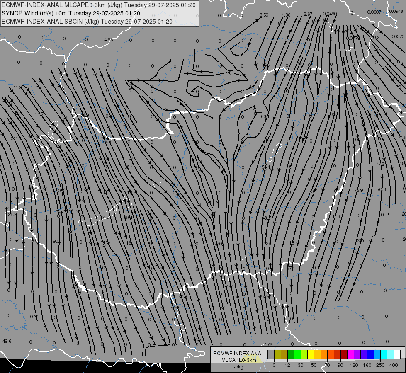406x373 pixels.
Task: Click map value 1.36
Action: coord(286,15)
